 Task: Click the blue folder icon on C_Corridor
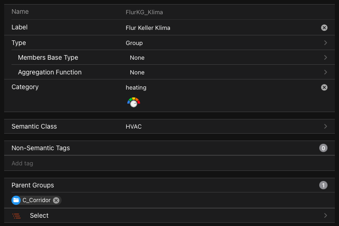tap(16, 200)
